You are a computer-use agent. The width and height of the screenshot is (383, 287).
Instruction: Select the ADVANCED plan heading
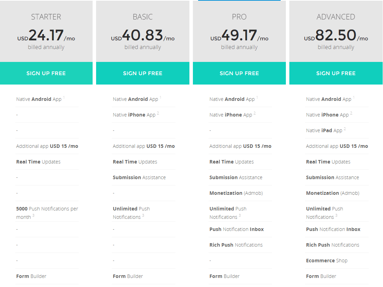pyautogui.click(x=336, y=17)
